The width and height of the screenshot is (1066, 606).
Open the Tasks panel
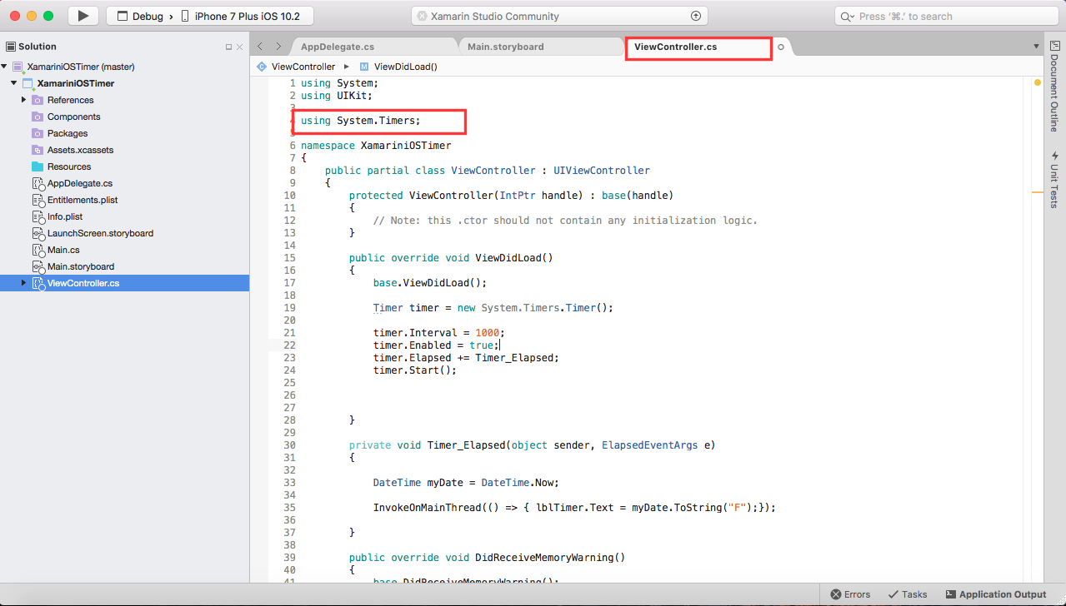pyautogui.click(x=907, y=594)
